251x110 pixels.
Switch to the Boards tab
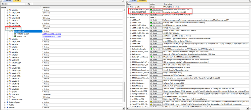click(x=17, y=1)
